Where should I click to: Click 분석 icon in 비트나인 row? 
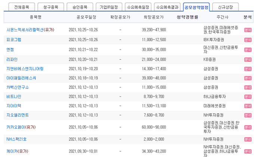[x=248, y=97]
